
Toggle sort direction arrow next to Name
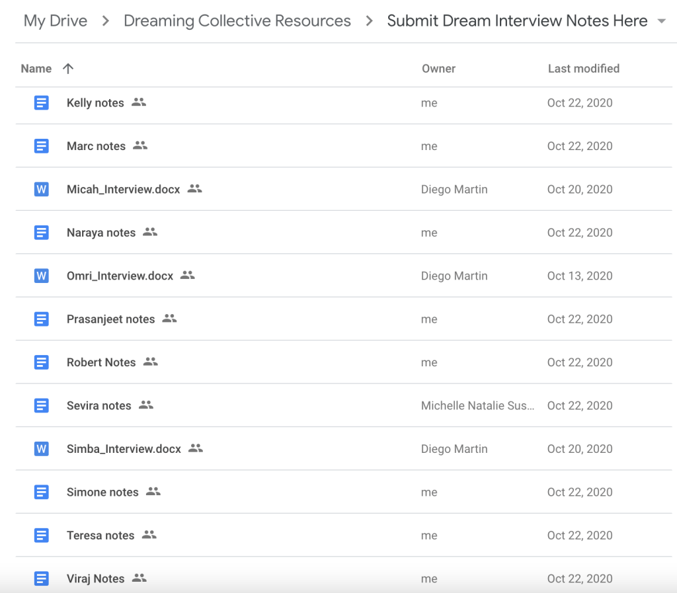67,69
